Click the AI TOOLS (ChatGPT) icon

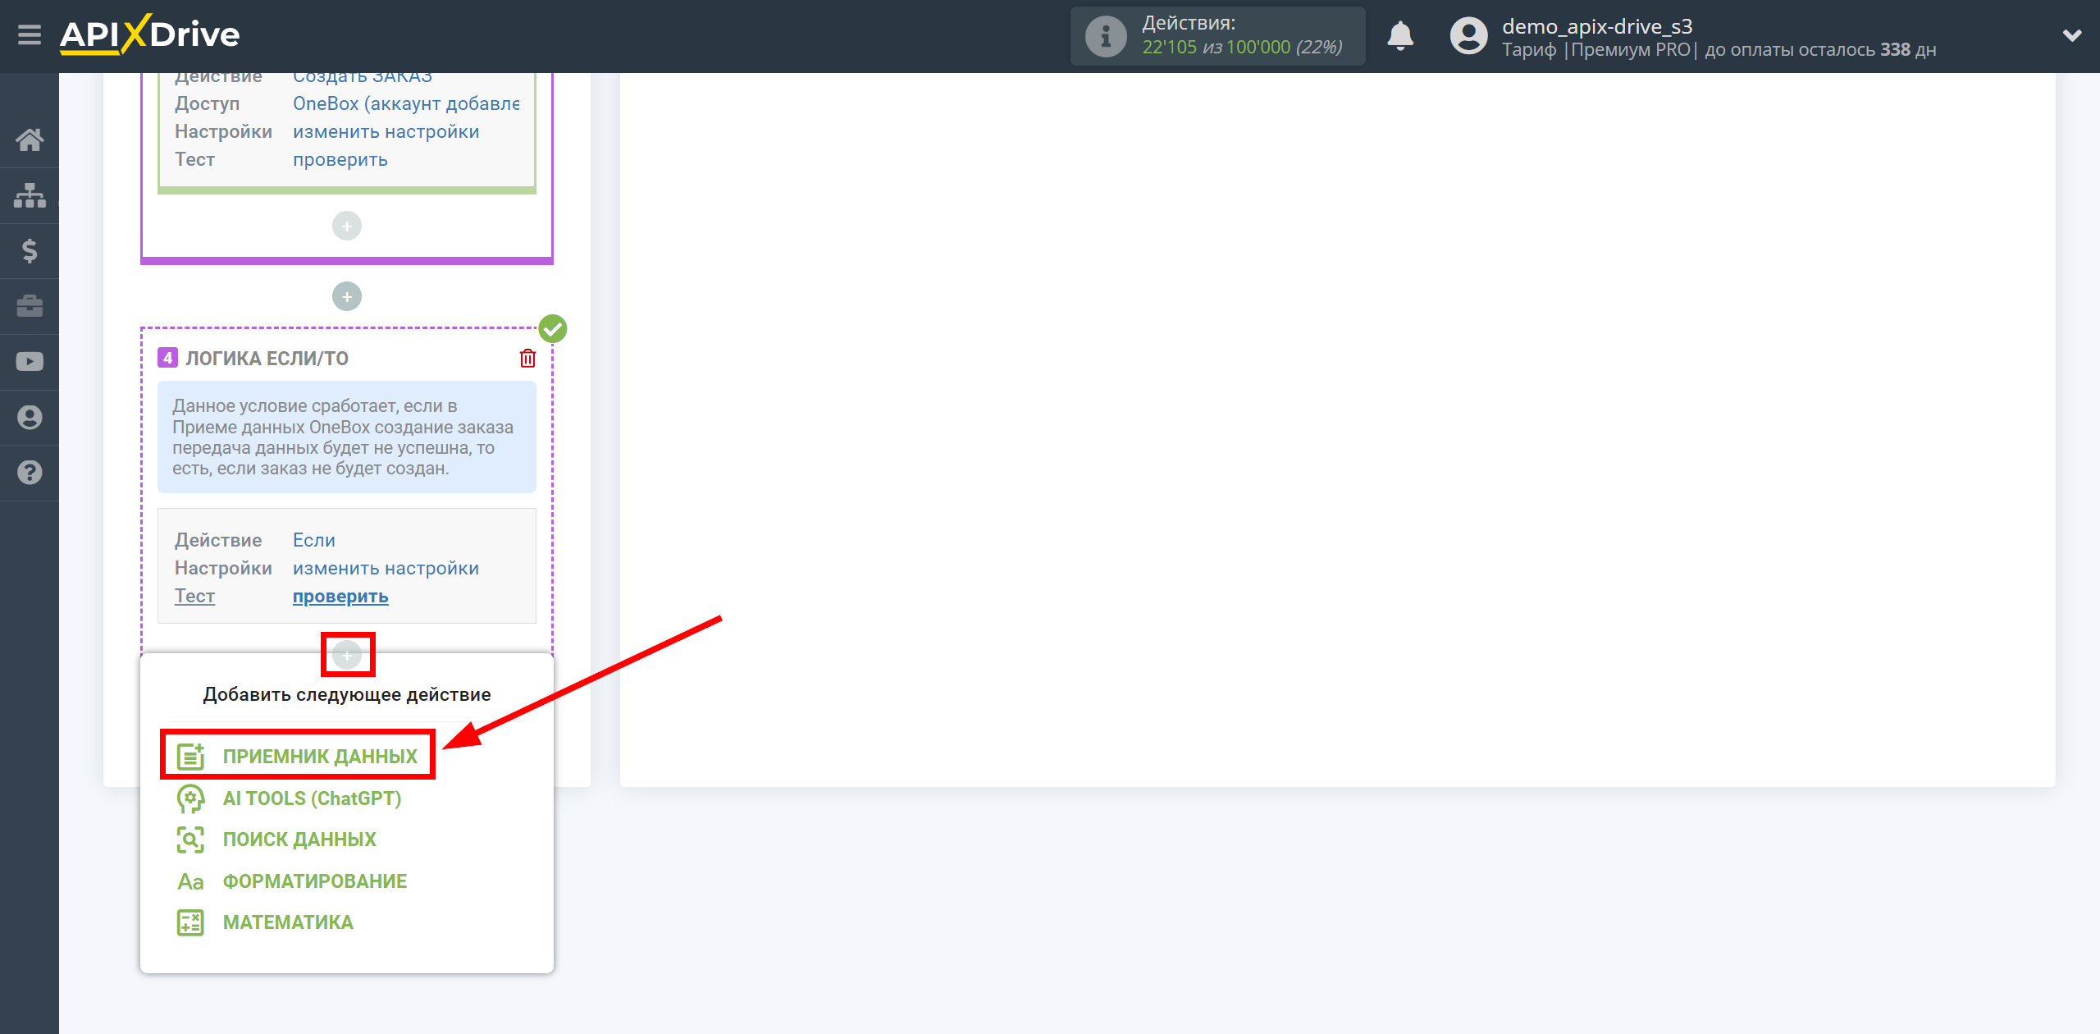point(188,798)
